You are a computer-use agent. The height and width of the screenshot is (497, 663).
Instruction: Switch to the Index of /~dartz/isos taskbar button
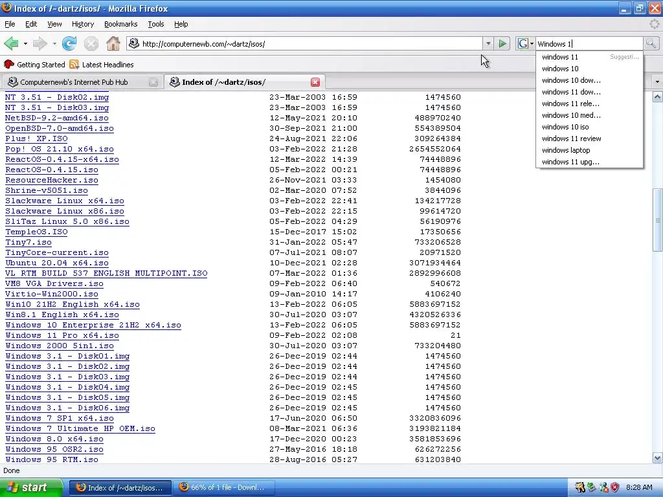point(120,487)
